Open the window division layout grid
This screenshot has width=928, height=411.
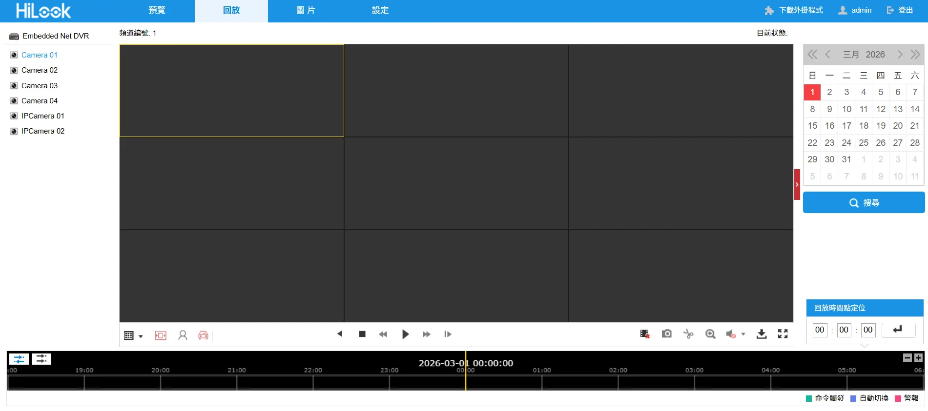129,335
